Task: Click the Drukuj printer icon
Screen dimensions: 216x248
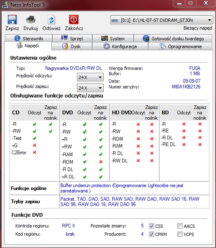Action: [x=30, y=20]
